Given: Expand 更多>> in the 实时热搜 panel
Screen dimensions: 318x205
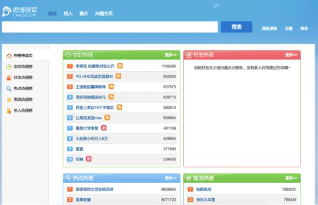Looking at the screenshot, I should click(171, 55).
